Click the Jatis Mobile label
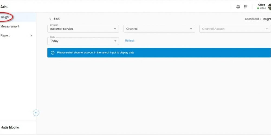The height and width of the screenshot is (135, 271). coord(10,127)
